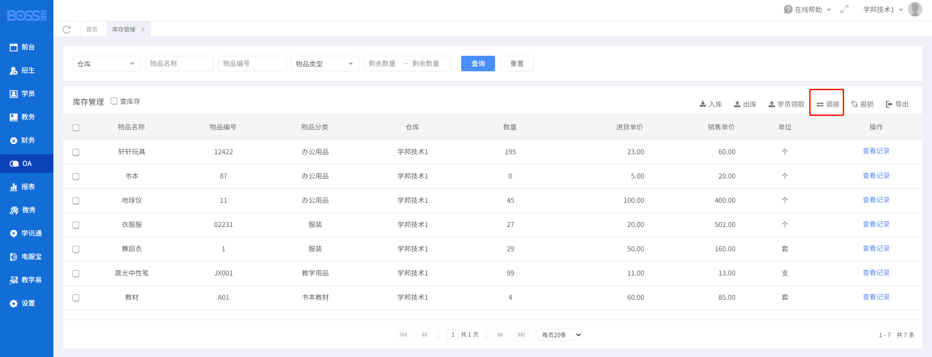
Task: Open the 电服宝 sidebar section
Action: click(27, 257)
